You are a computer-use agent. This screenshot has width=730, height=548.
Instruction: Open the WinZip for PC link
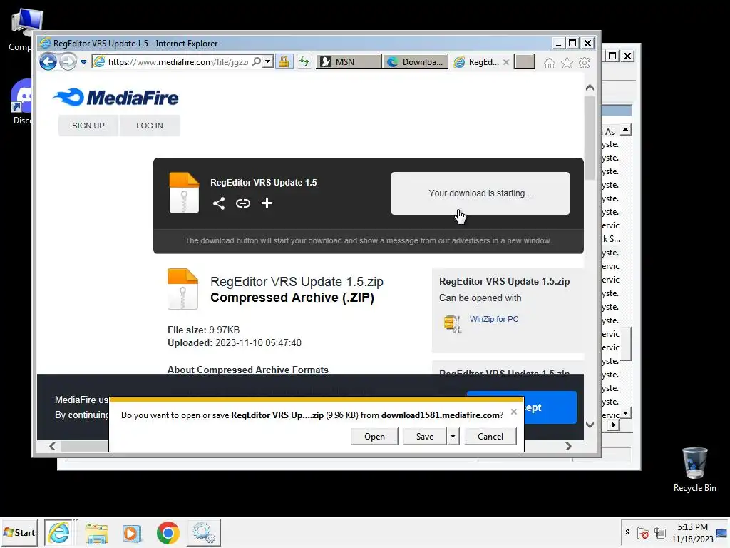493,319
